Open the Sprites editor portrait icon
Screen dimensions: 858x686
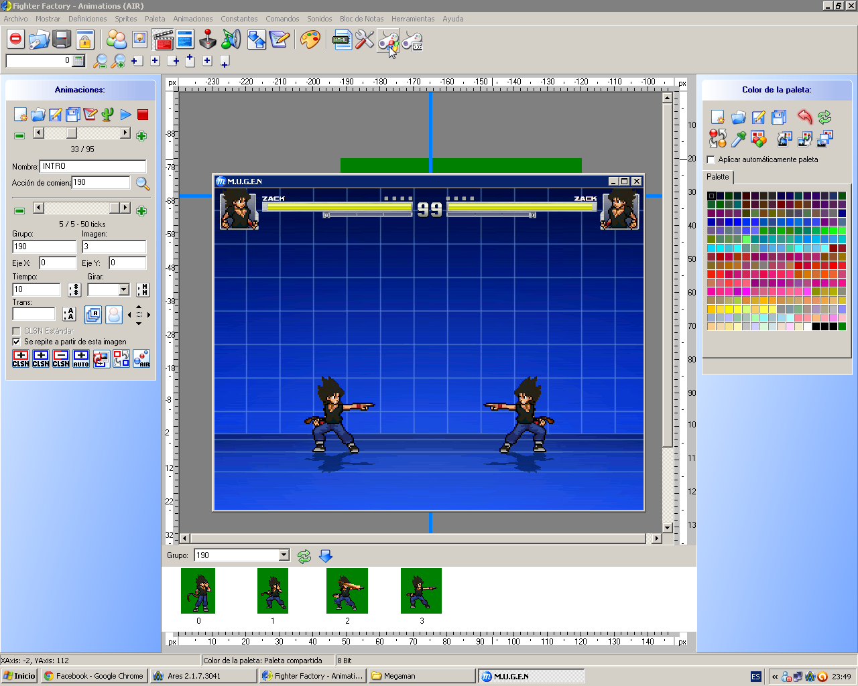[x=139, y=40]
